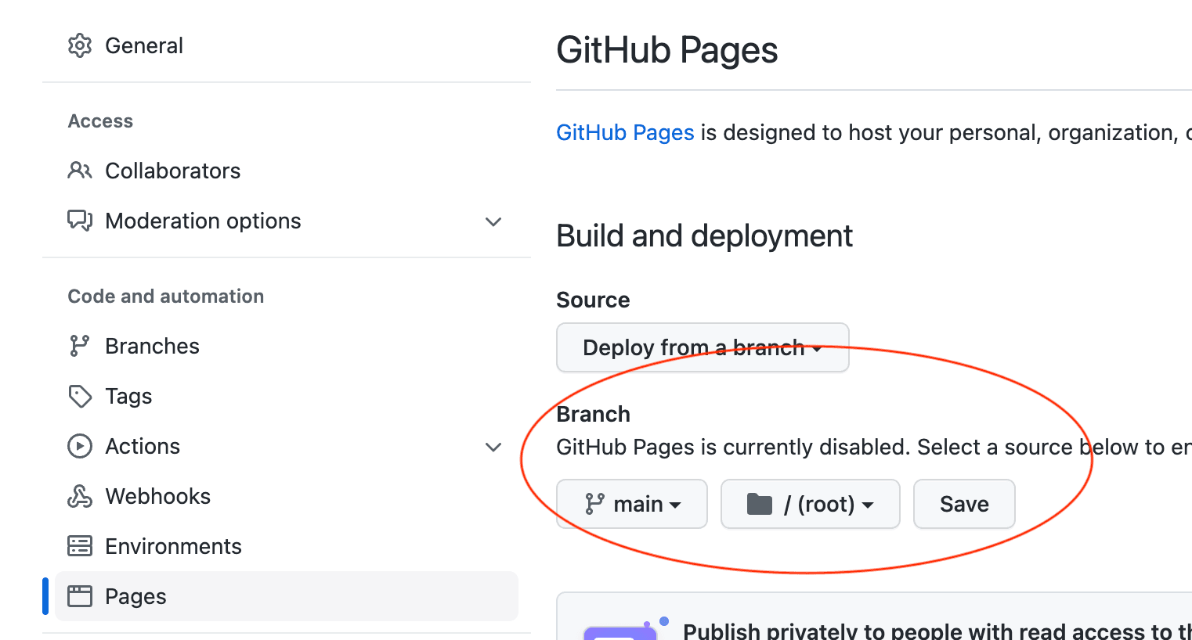
Task: Open the / (root) folder dropdown
Action: tap(811, 504)
